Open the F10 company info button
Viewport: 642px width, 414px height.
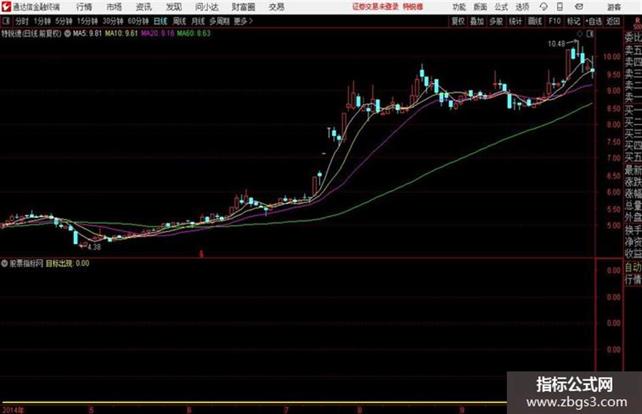[554, 21]
